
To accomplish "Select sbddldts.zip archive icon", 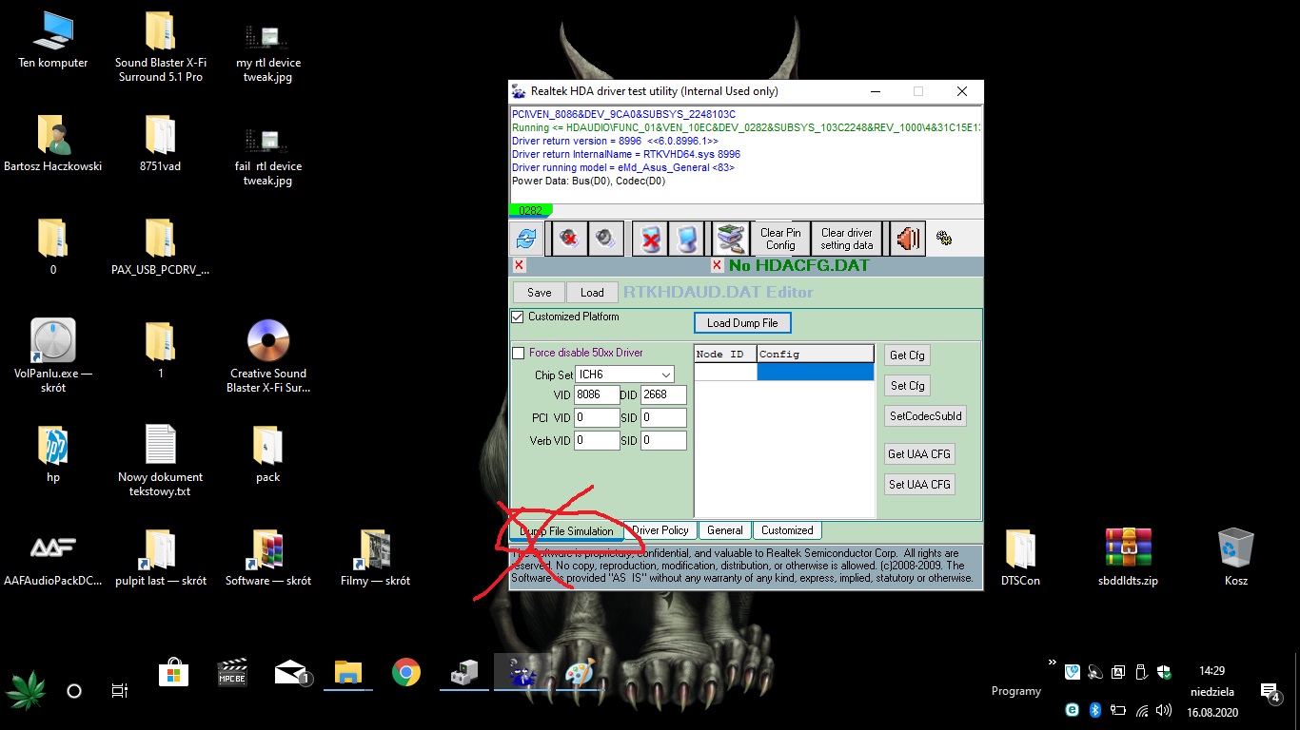I will [x=1129, y=558].
